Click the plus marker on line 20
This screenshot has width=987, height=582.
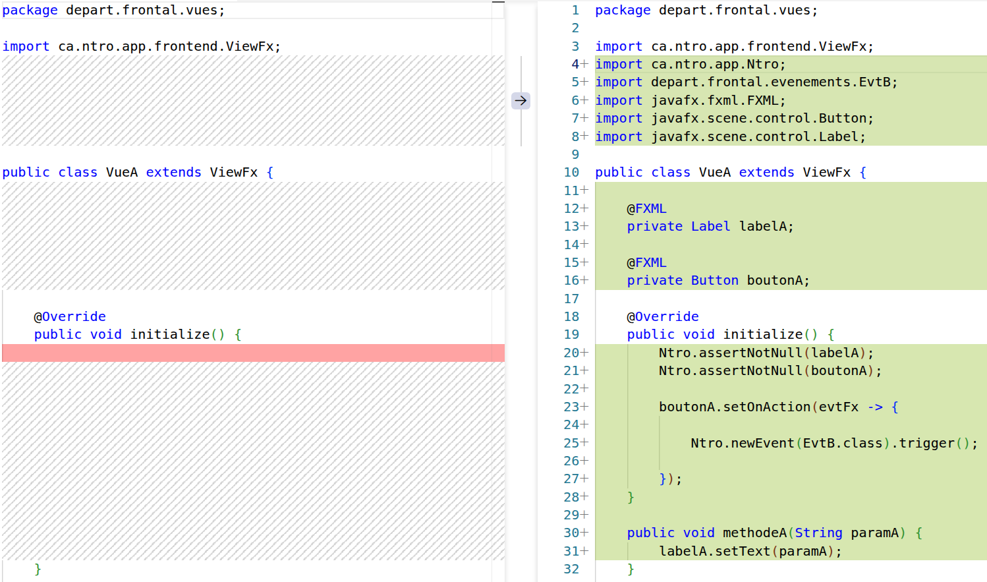click(584, 353)
